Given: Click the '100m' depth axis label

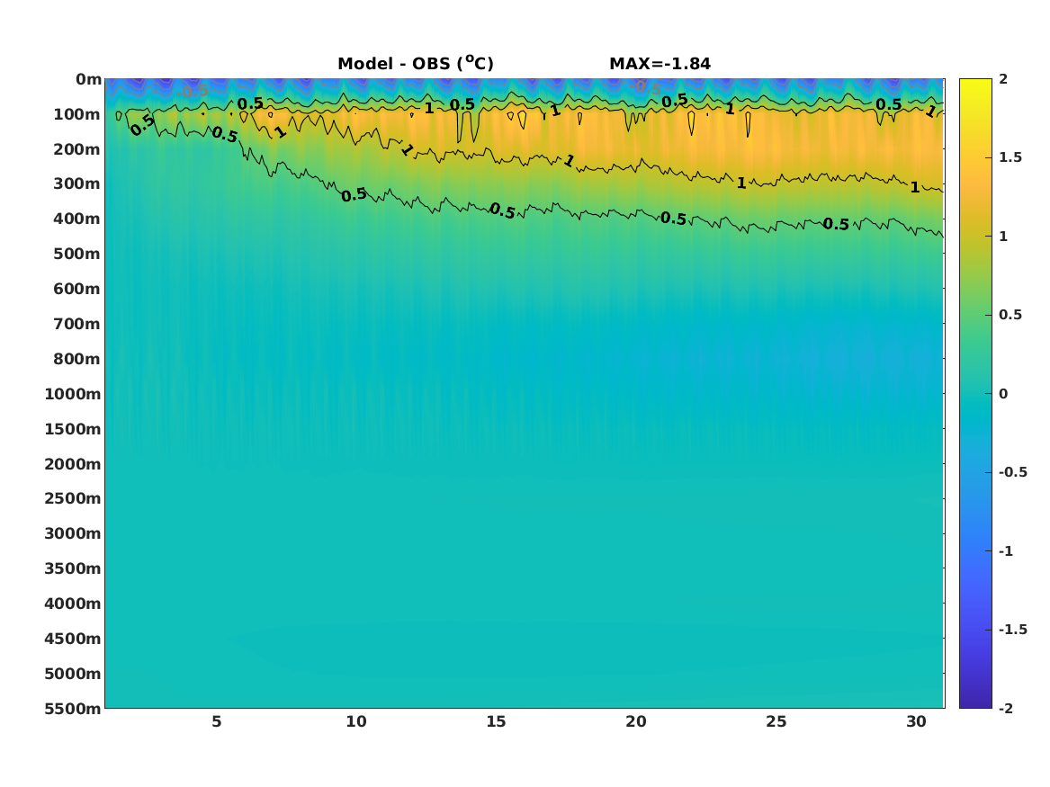Looking at the screenshot, I should pos(77,114).
